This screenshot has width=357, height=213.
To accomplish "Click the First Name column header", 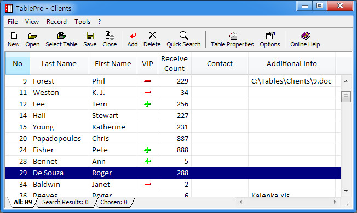I will pyautogui.click(x=113, y=63).
